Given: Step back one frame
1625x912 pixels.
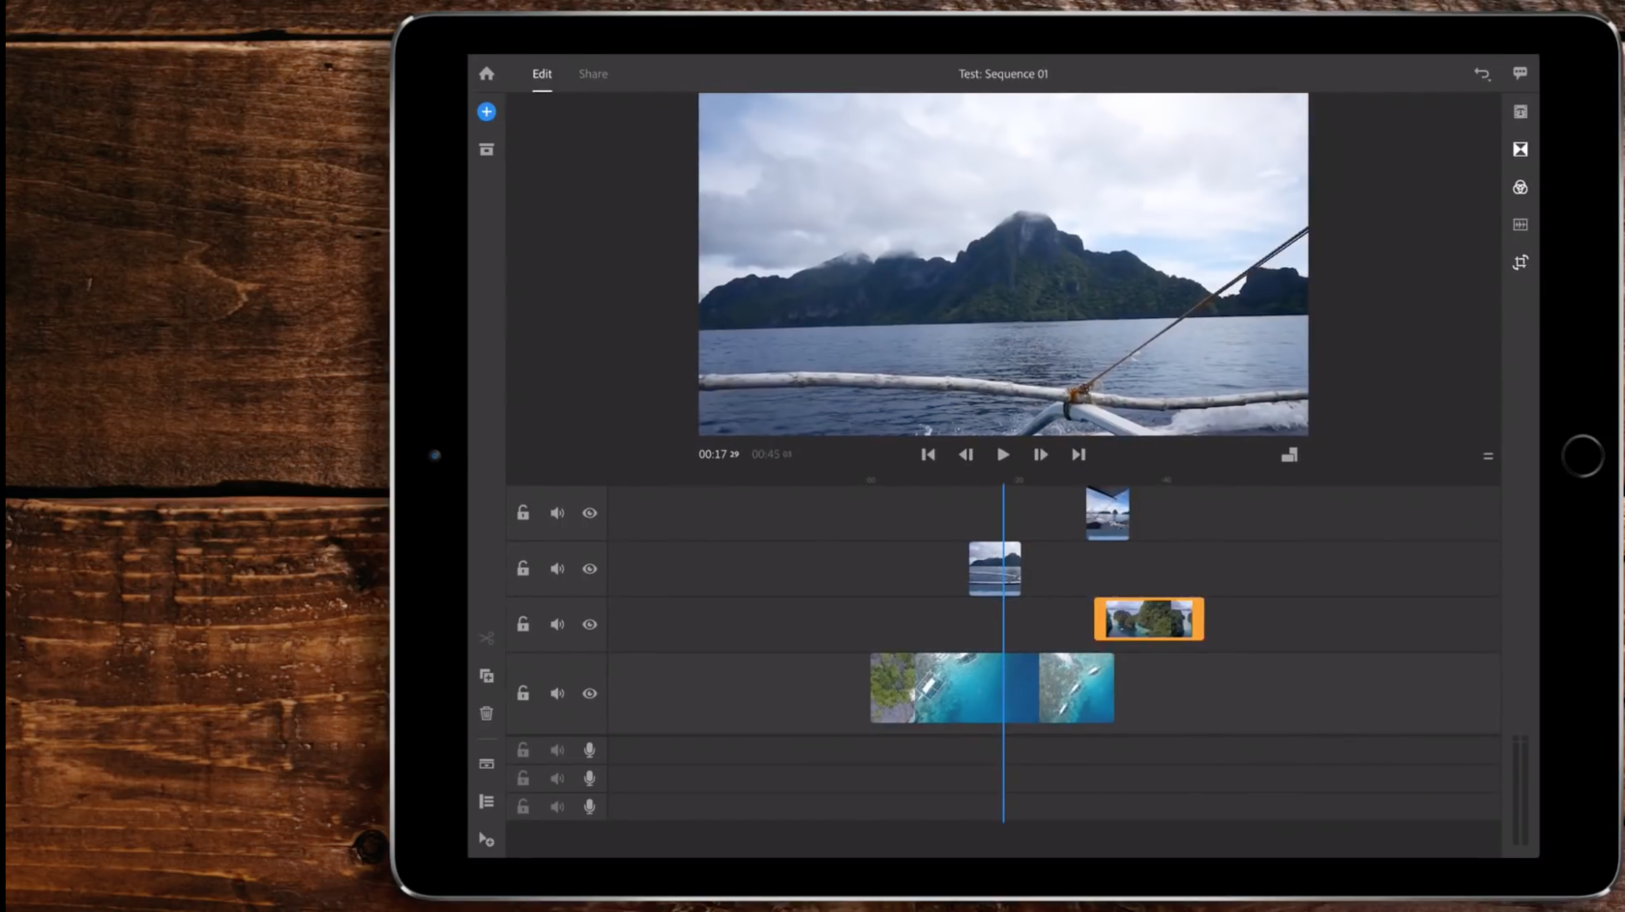Looking at the screenshot, I should point(965,455).
